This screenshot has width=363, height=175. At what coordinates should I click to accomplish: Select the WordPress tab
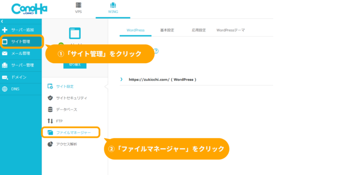click(x=135, y=30)
